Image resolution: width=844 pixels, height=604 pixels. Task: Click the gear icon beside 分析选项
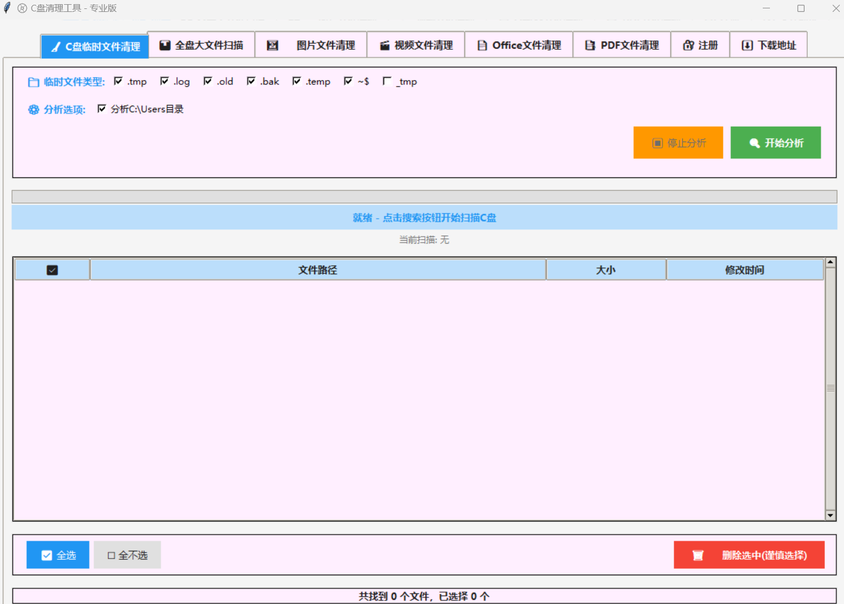click(x=33, y=109)
